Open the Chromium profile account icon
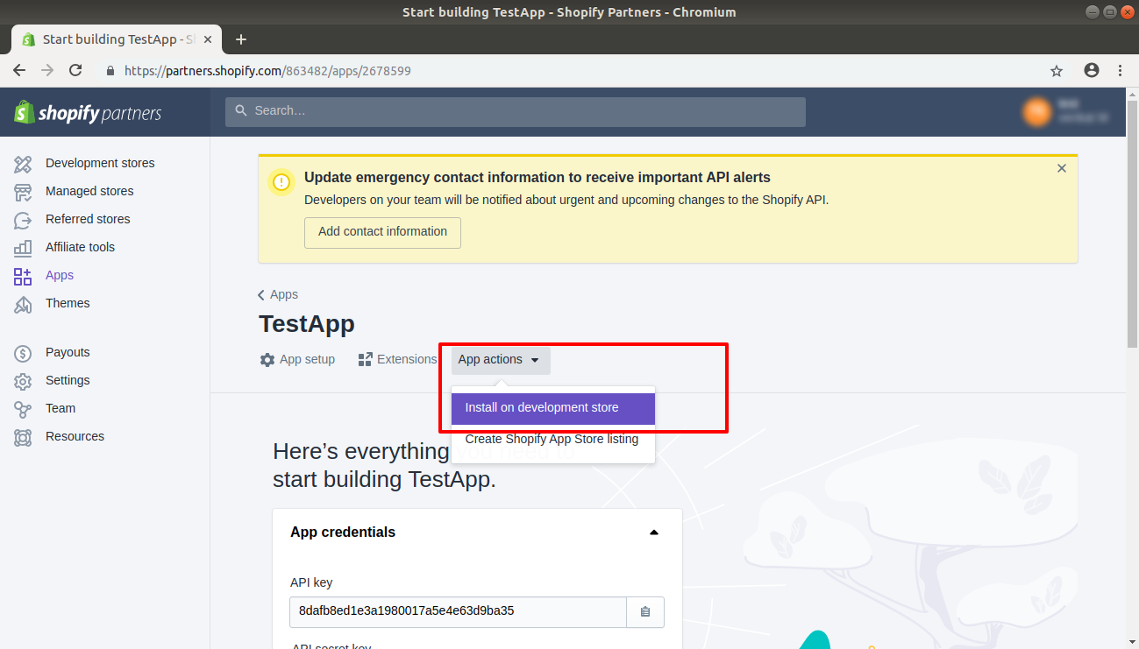This screenshot has width=1139, height=649. pos(1092,71)
